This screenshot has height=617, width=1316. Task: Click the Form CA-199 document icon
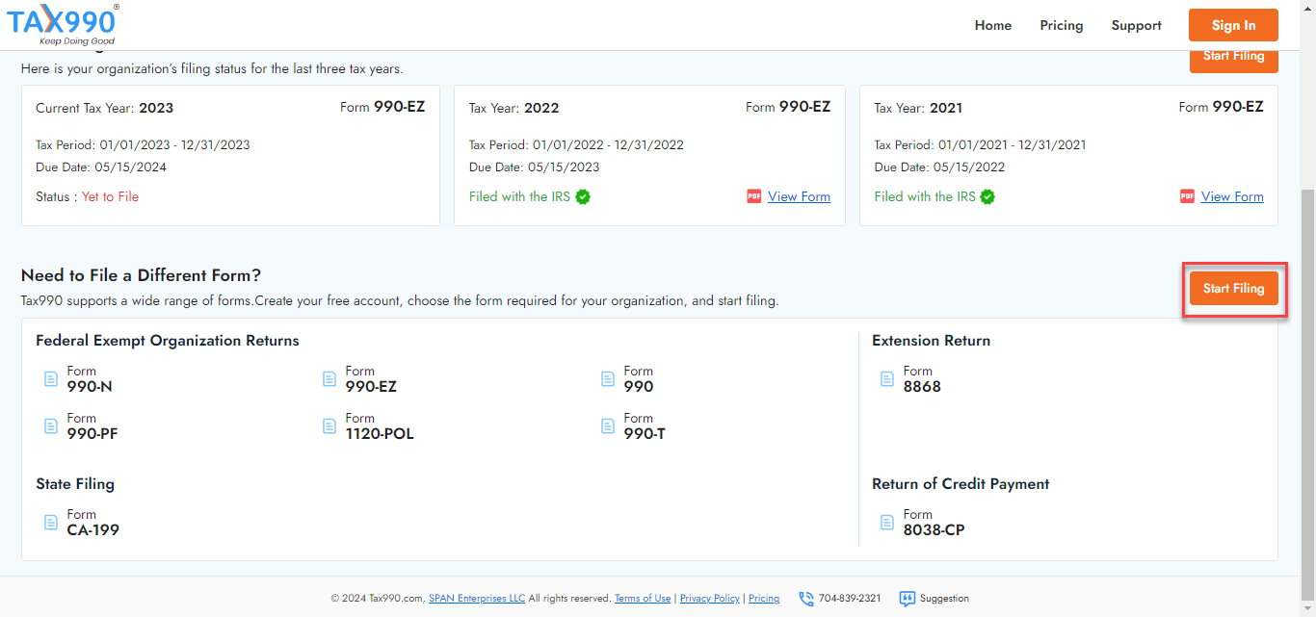(51, 523)
